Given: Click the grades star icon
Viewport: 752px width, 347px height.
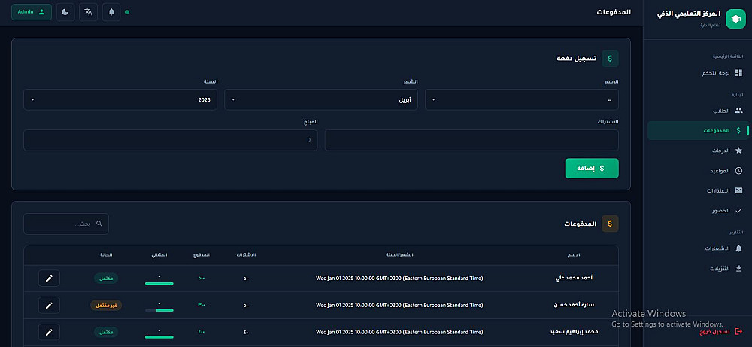Looking at the screenshot, I should pos(738,151).
